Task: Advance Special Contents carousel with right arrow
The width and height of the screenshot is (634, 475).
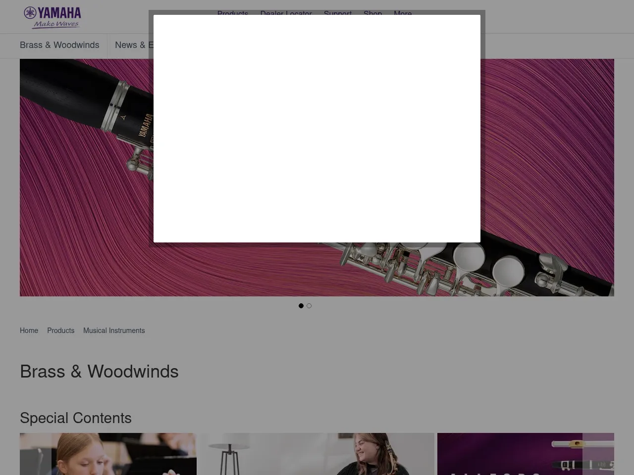Action: [598, 455]
